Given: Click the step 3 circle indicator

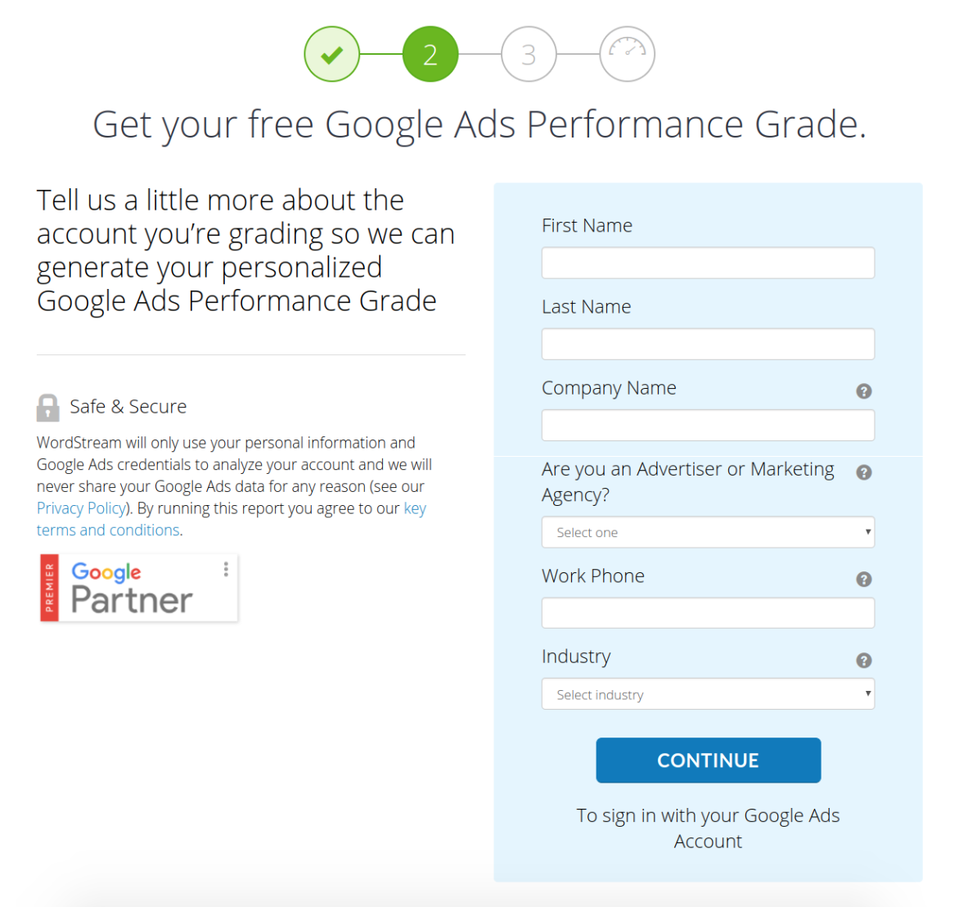Looking at the screenshot, I should (529, 55).
